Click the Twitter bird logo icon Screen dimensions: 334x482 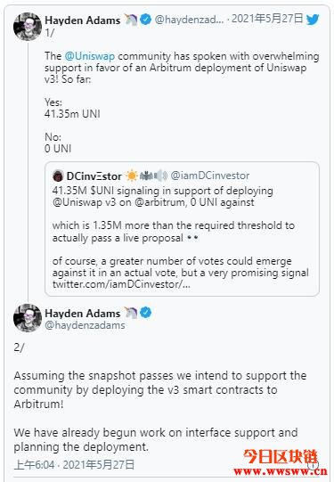click(313, 20)
